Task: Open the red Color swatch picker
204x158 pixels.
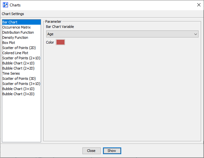Action: [60, 42]
